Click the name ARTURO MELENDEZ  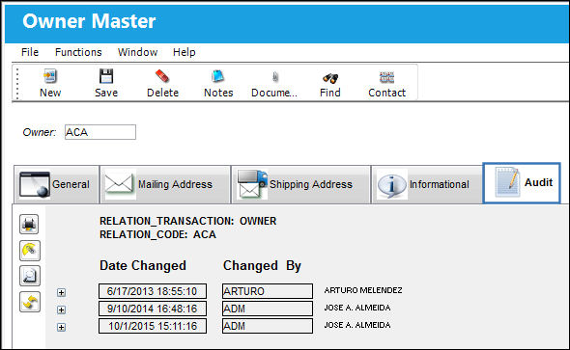(363, 290)
